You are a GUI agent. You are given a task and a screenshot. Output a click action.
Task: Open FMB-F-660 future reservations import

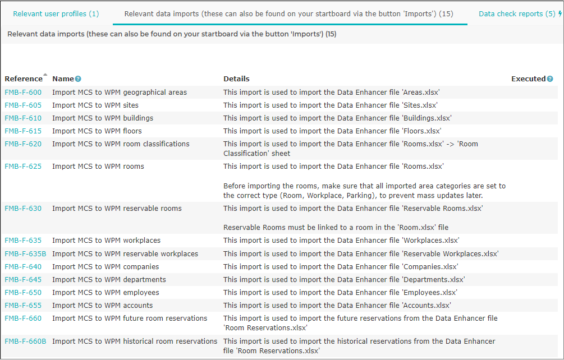(23, 319)
